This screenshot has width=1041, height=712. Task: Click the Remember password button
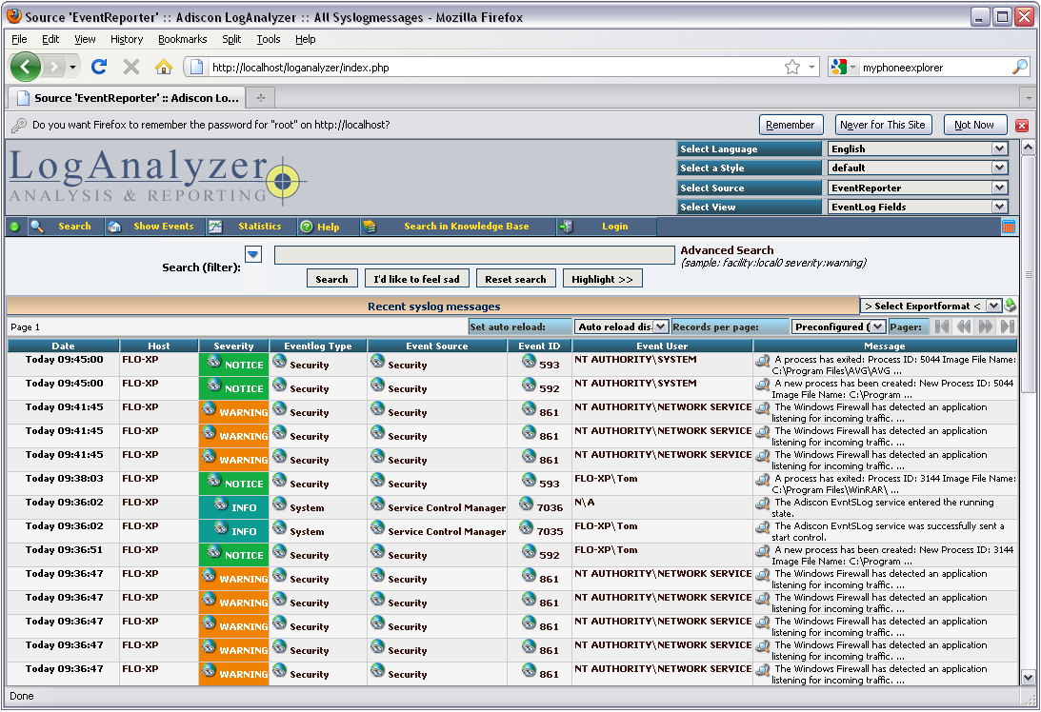click(x=791, y=125)
